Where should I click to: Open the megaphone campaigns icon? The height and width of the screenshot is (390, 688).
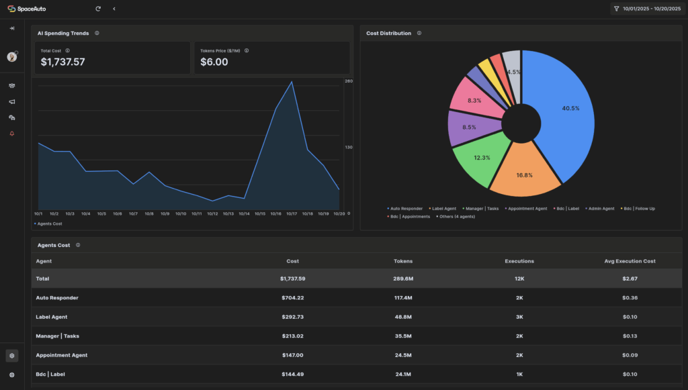coord(12,101)
